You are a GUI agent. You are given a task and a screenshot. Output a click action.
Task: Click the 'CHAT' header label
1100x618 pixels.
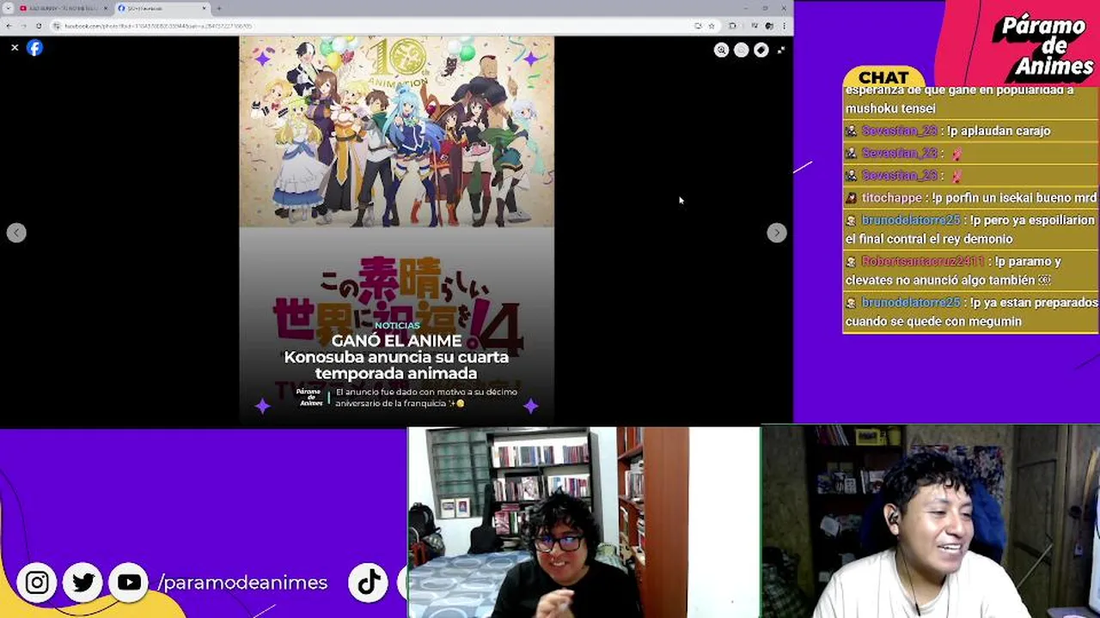(x=883, y=77)
